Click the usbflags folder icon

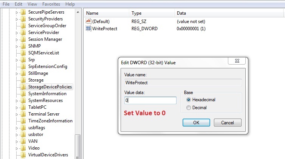click(23, 128)
